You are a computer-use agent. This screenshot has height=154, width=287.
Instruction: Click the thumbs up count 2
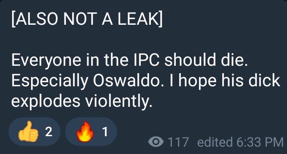[49, 132]
